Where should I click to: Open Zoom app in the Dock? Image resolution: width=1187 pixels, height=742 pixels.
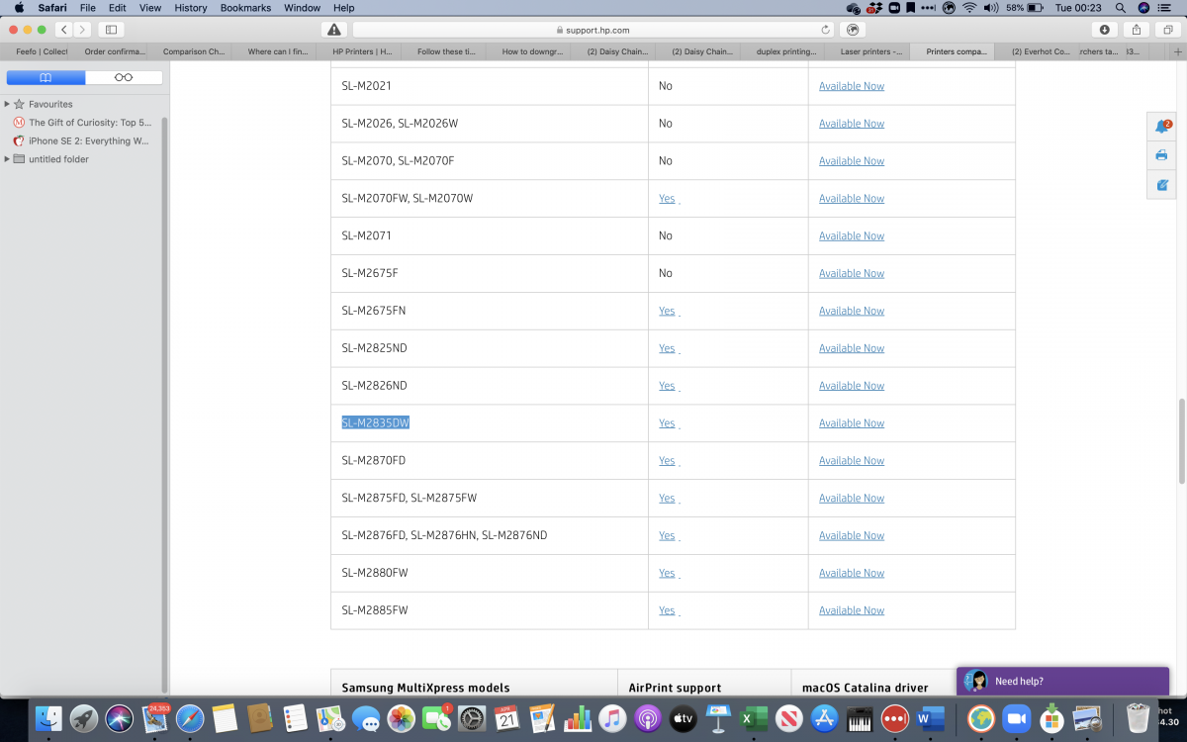pyautogui.click(x=1016, y=718)
